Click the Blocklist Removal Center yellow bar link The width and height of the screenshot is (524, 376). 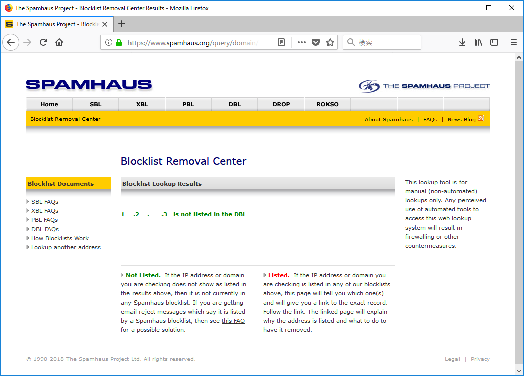[65, 119]
